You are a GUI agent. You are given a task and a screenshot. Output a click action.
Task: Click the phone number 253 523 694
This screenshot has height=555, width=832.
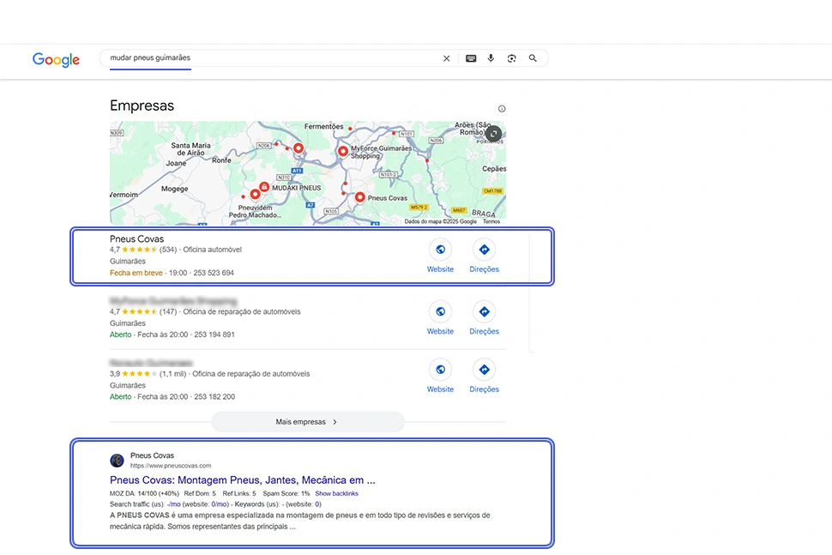214,273
